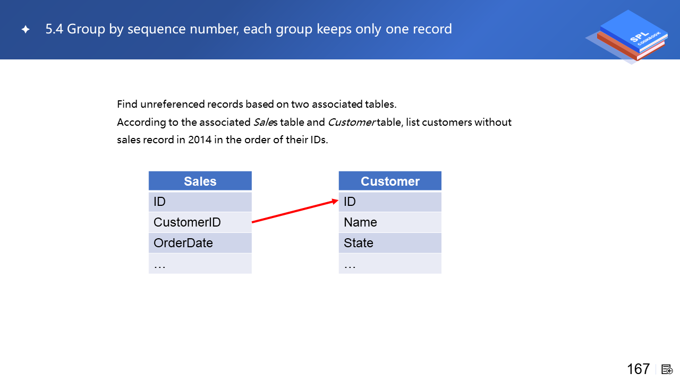Select the State row in Customer table
The height and width of the screenshot is (382, 680).
pos(390,243)
